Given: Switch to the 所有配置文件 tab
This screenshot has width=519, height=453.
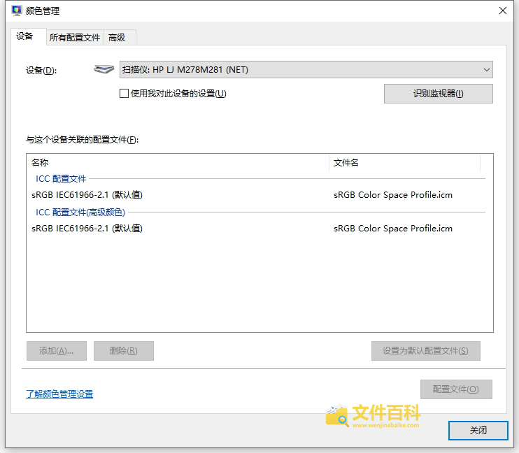Looking at the screenshot, I should pos(75,38).
